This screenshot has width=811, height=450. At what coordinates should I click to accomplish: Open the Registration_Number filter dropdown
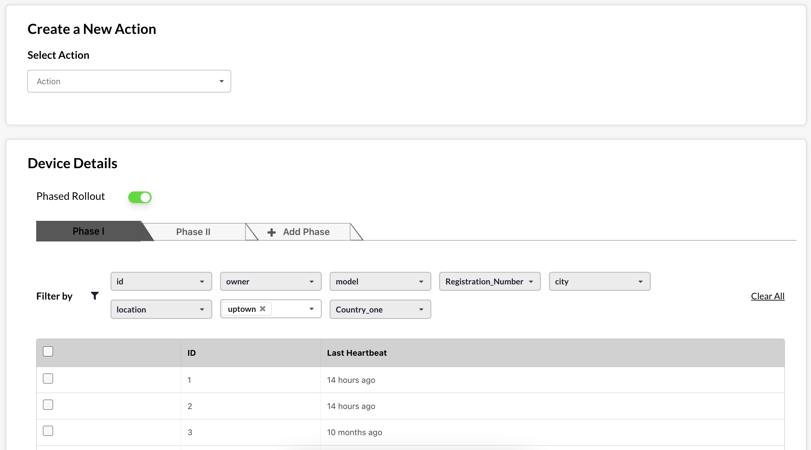(490, 281)
